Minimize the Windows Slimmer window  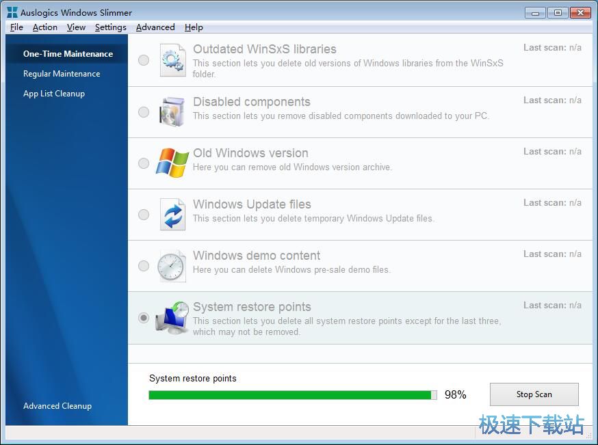tap(535, 13)
